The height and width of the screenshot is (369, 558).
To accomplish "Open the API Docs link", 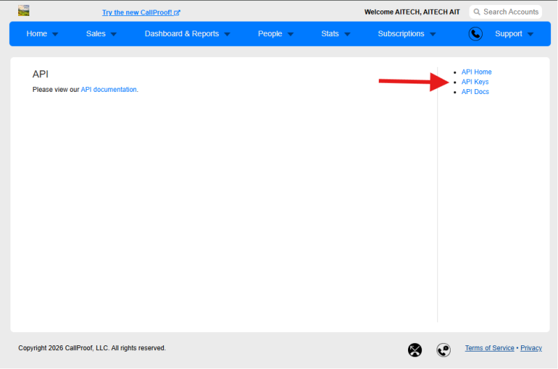I will (x=475, y=92).
